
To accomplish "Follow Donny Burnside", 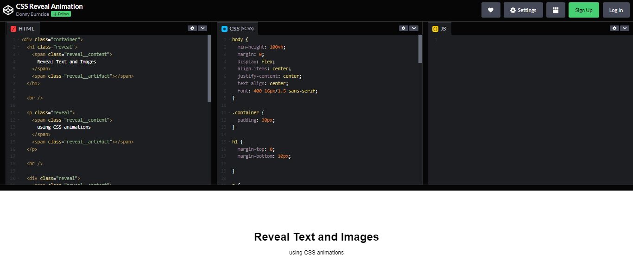I will pos(61,14).
